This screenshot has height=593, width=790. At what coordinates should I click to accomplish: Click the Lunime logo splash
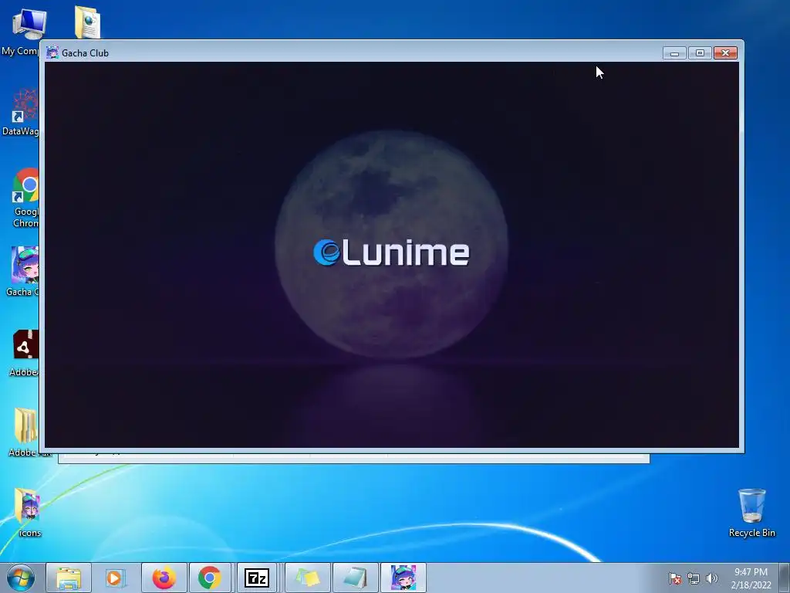tap(391, 252)
